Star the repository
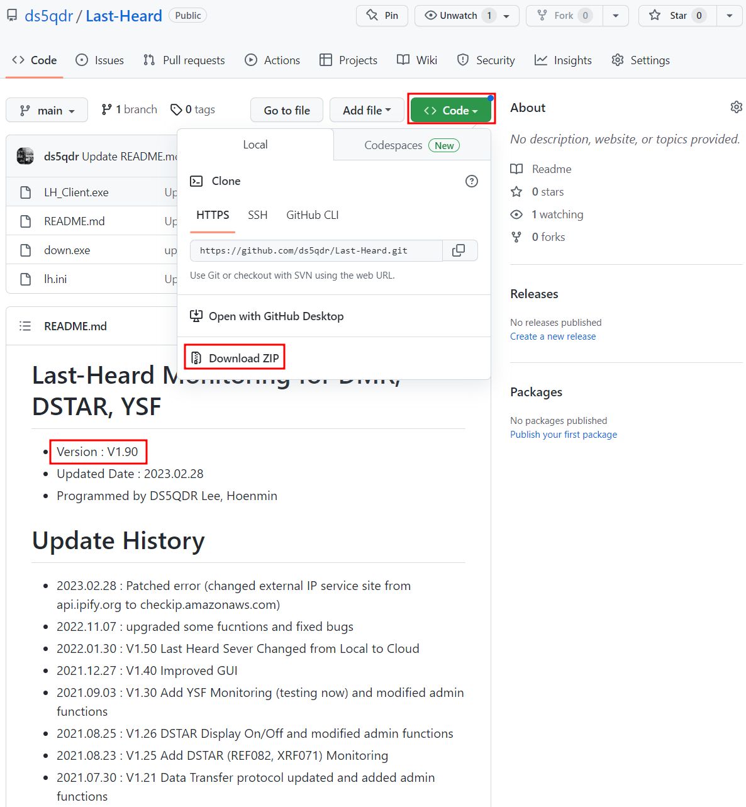Screen dimensions: 746x807 point(677,16)
